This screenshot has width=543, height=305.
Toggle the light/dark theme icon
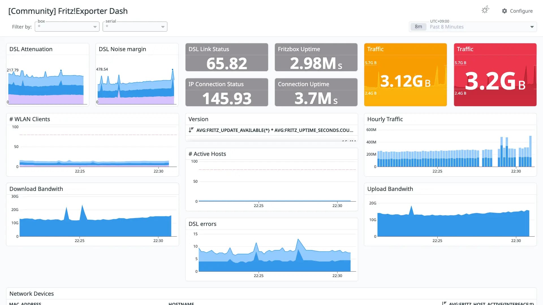(485, 10)
